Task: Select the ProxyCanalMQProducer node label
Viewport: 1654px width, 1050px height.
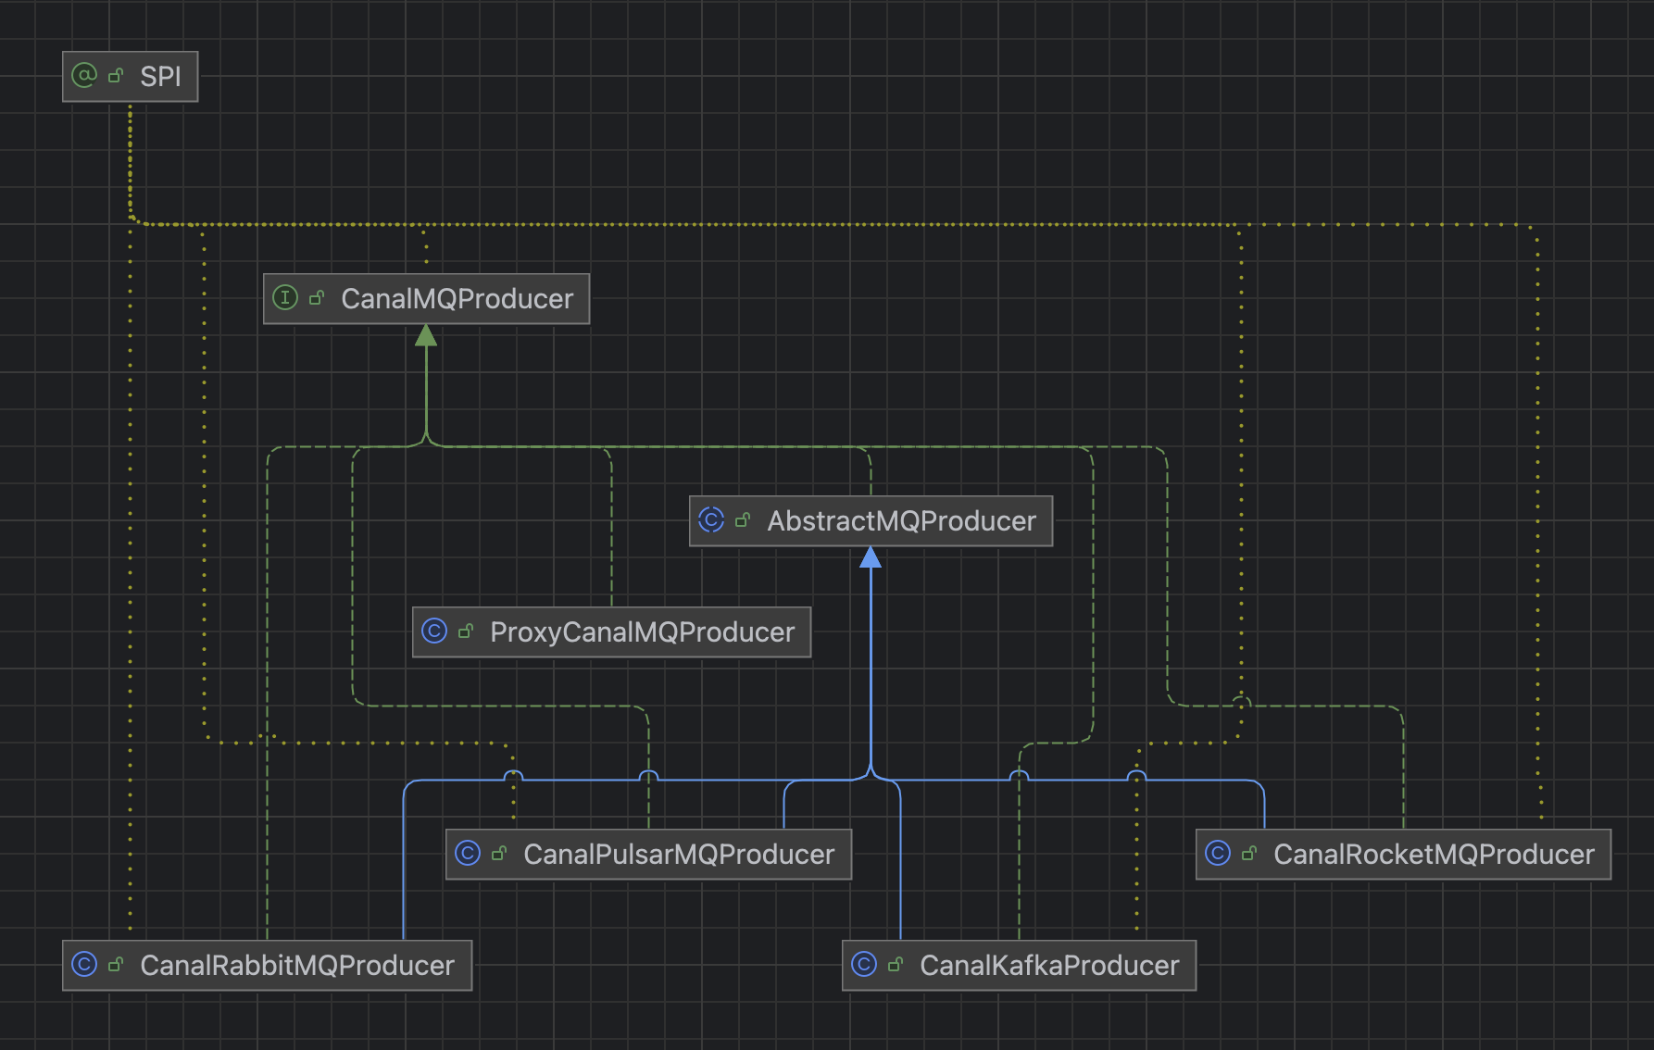Action: tap(642, 632)
